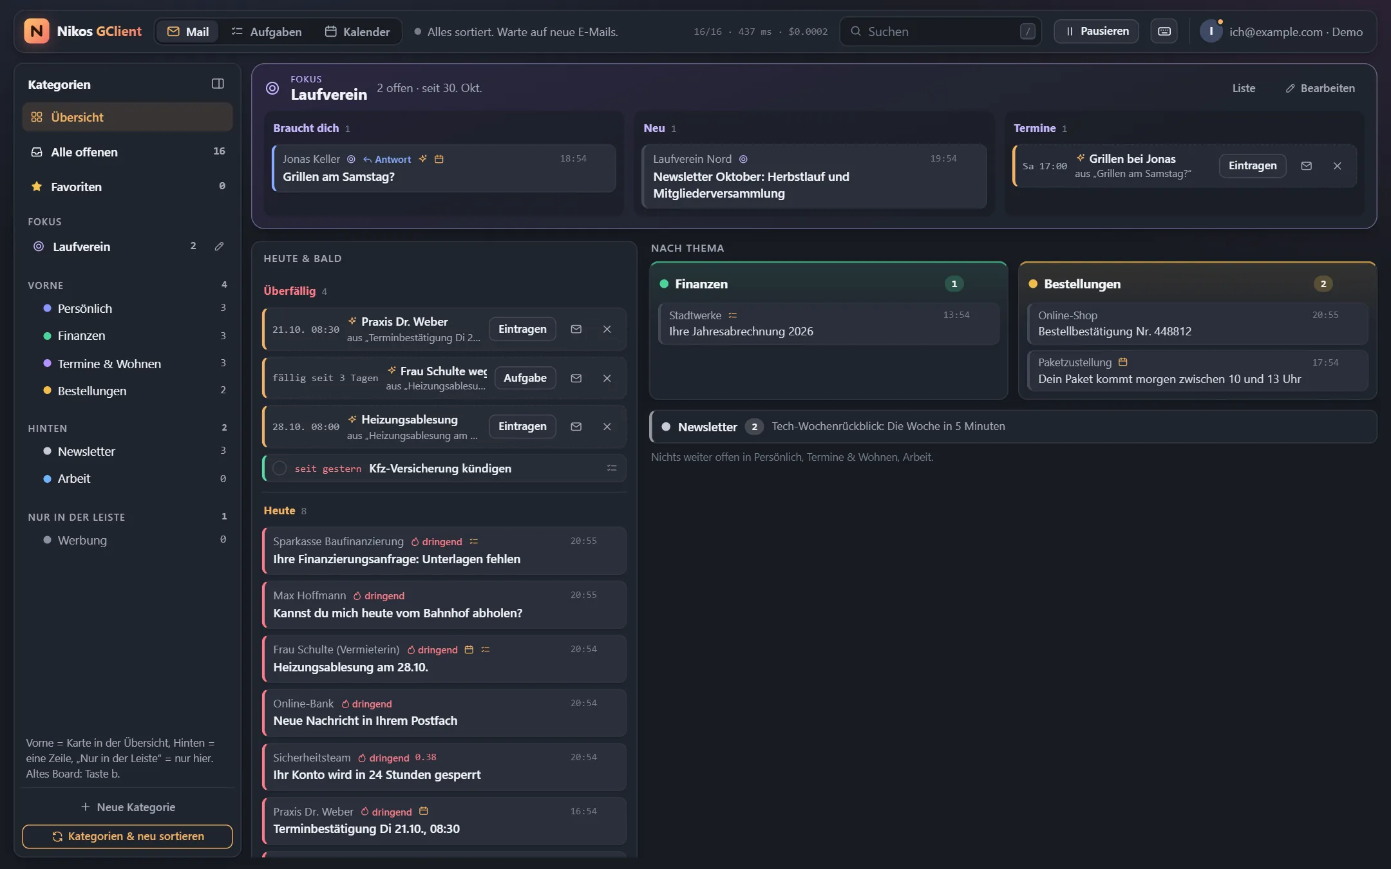Screen dimensions: 1391x869
Task: Pause sorting with Pausieren button
Action: 1096,32
